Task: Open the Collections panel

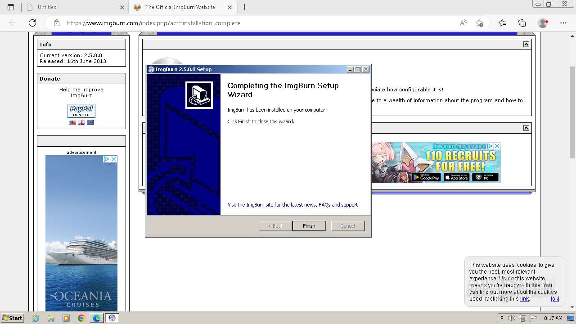Action: click(522, 23)
